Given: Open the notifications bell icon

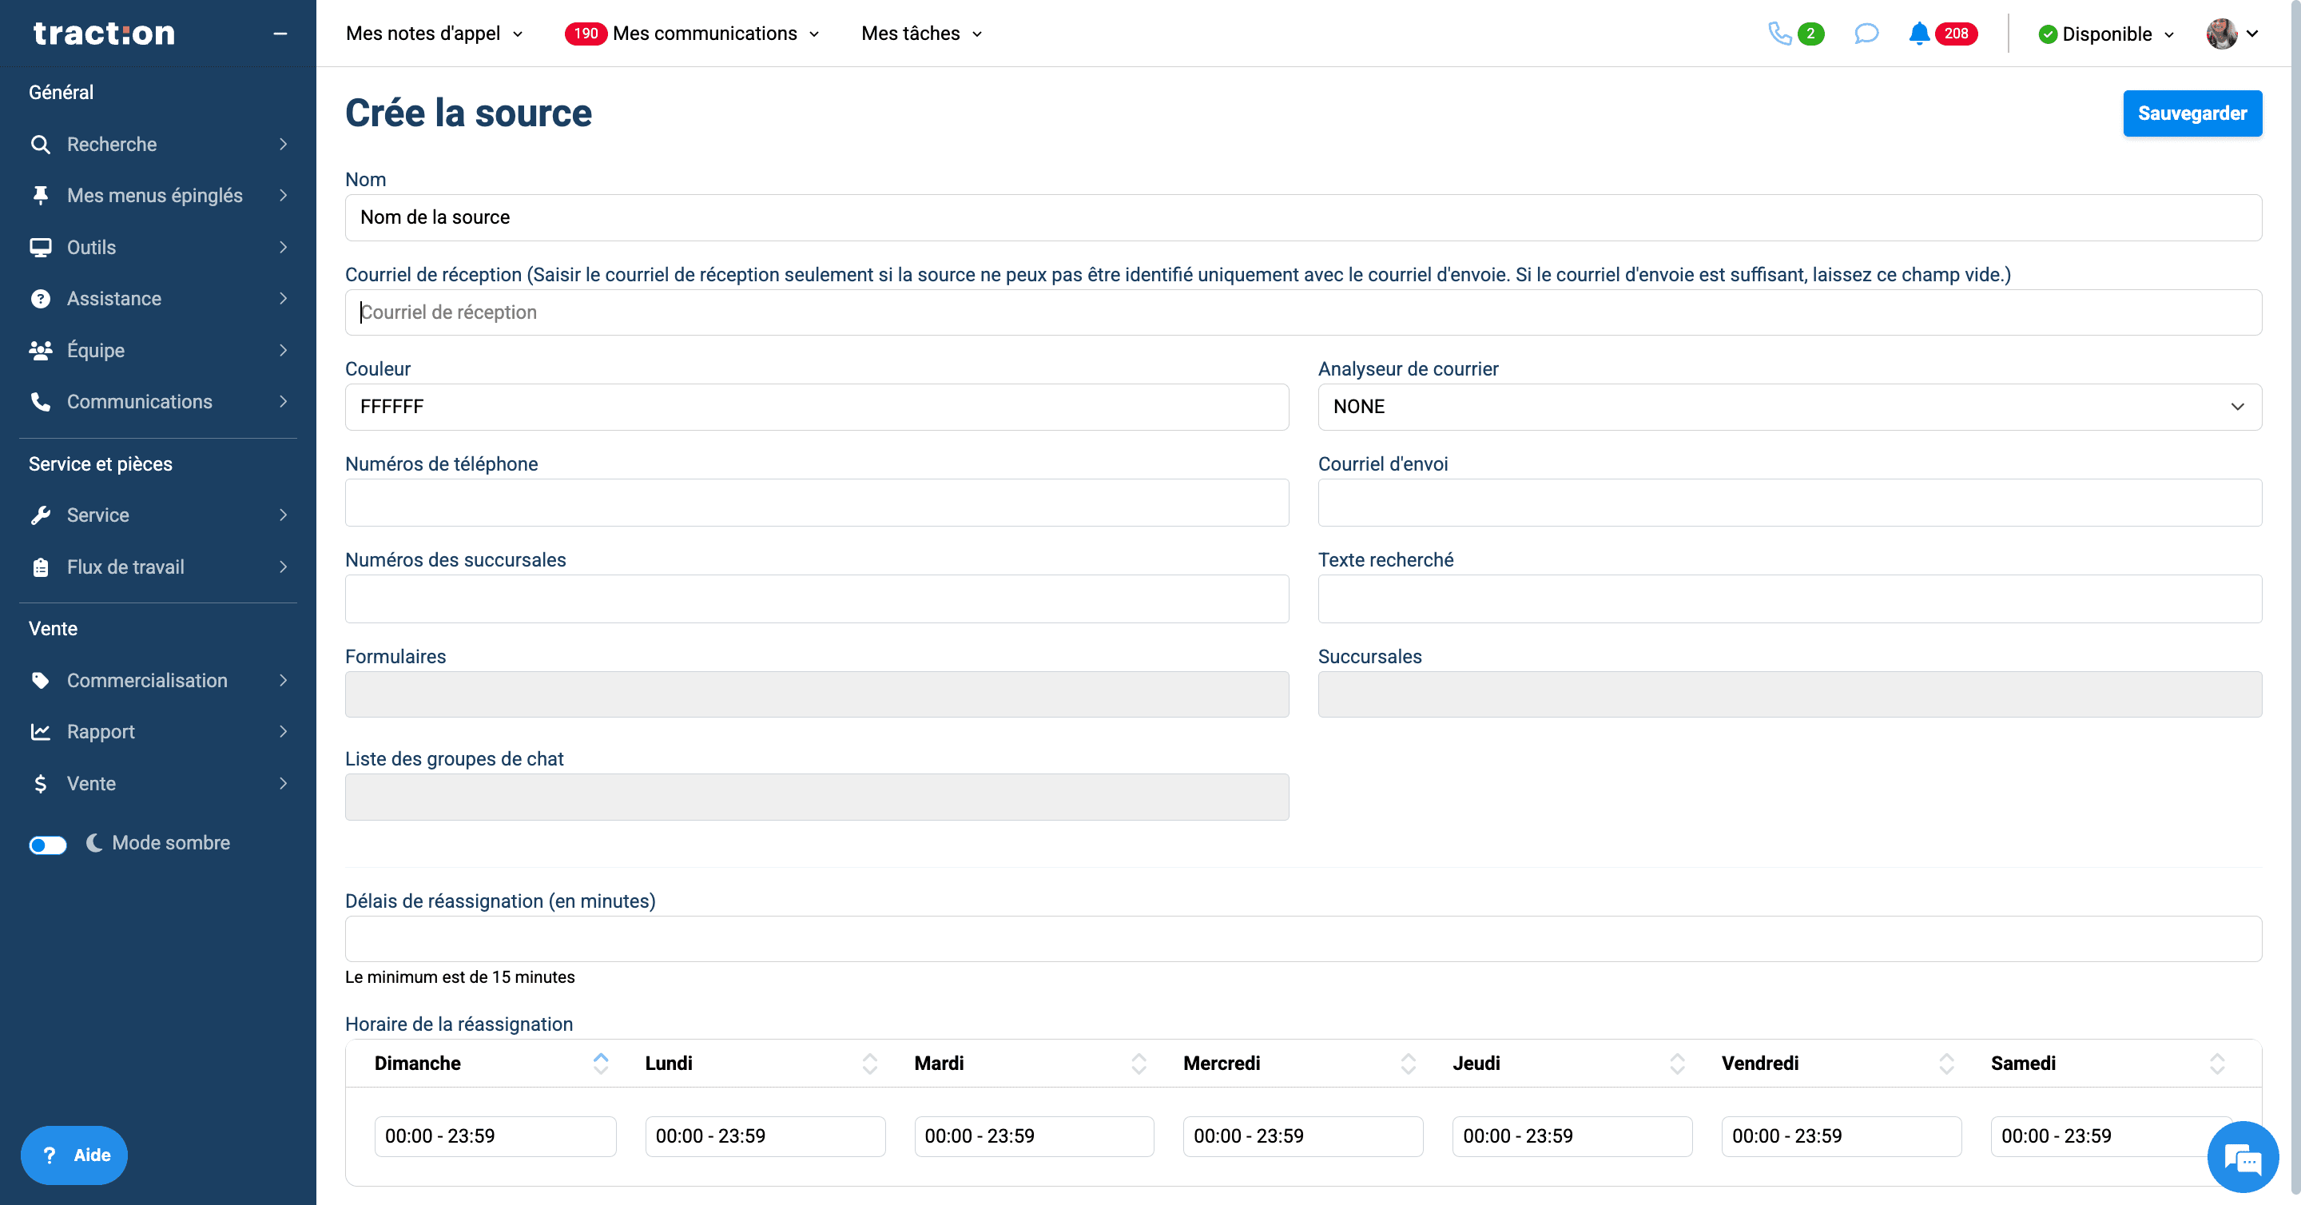Looking at the screenshot, I should point(1918,34).
